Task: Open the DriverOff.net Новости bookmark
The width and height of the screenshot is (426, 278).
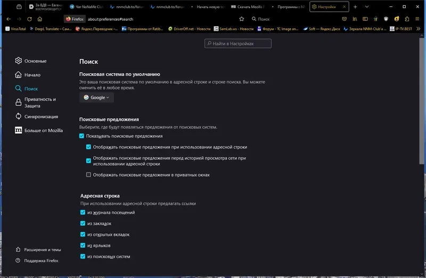Action: coord(190,29)
